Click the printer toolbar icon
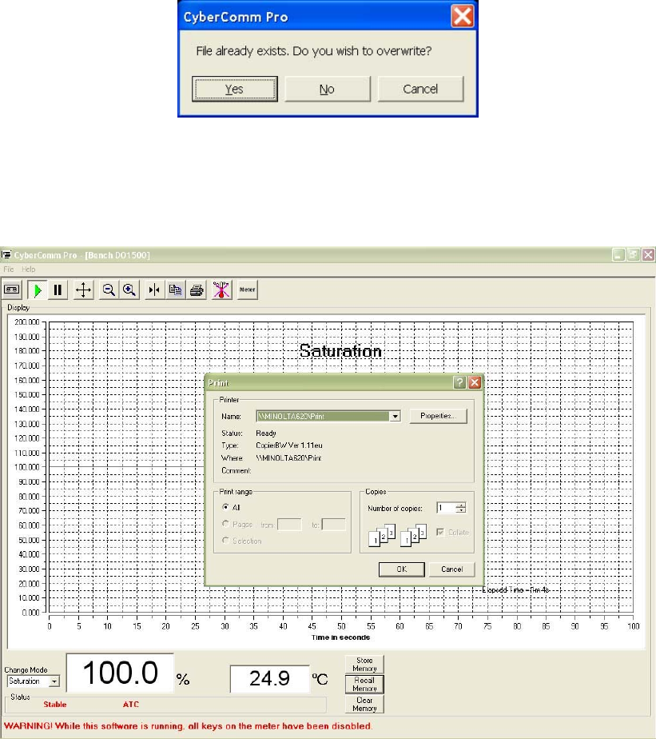This screenshot has height=739, width=656. 197,290
